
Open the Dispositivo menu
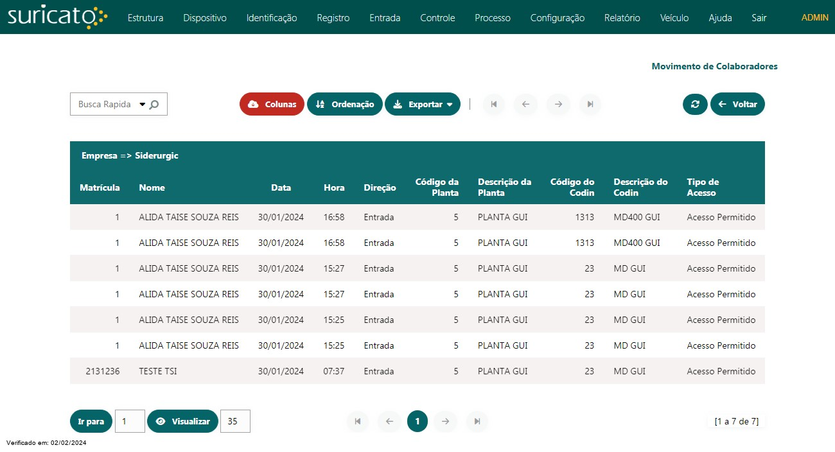point(205,18)
